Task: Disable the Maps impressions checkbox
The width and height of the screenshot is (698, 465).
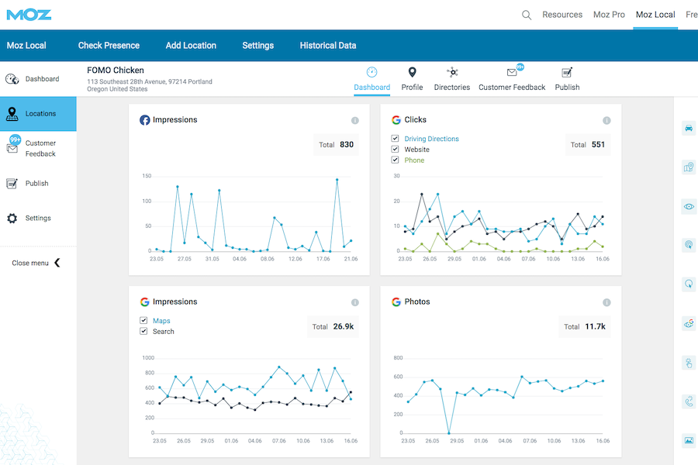Action: pyautogui.click(x=143, y=321)
